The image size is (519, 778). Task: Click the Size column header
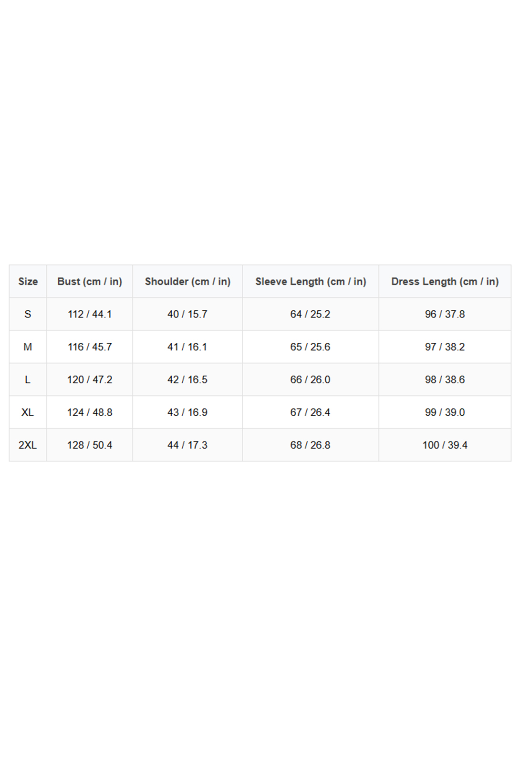click(x=28, y=281)
